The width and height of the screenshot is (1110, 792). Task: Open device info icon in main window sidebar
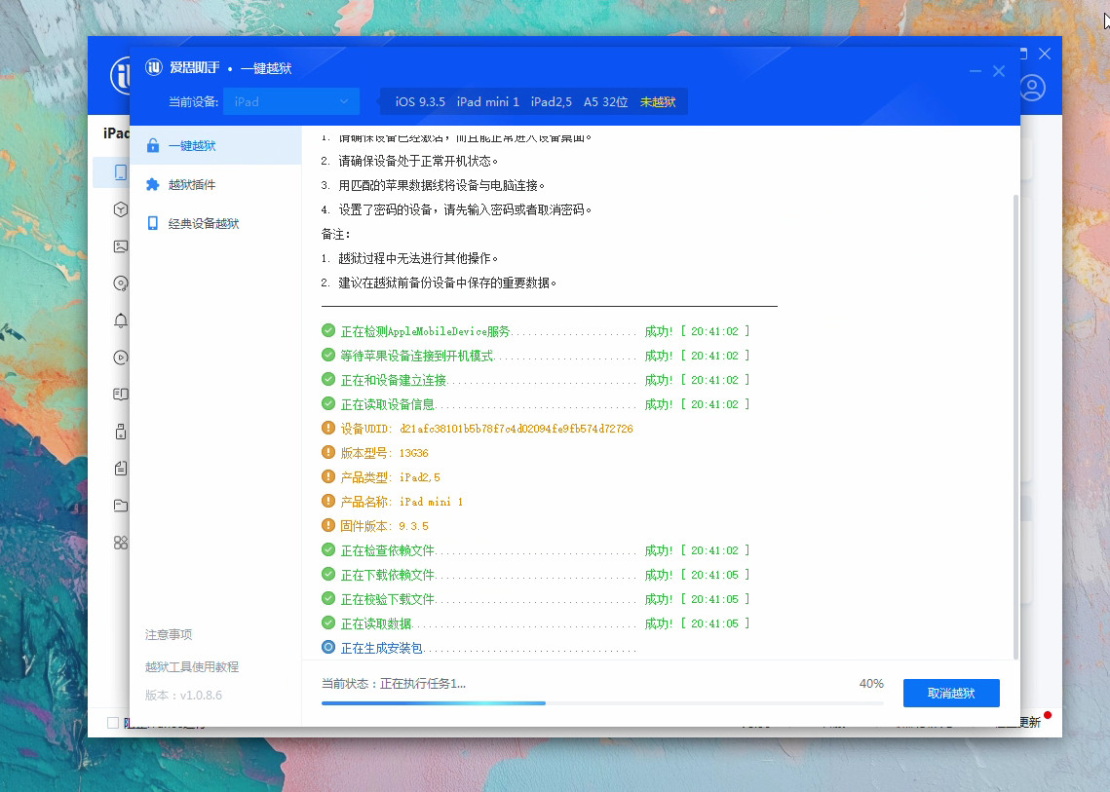click(x=121, y=172)
